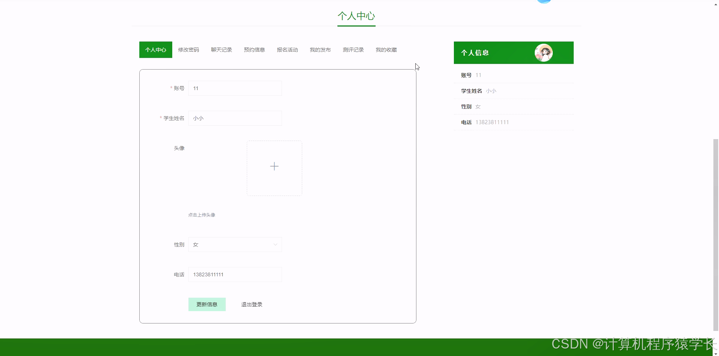
Task: Select the 个人中心 tab
Action: click(155, 49)
